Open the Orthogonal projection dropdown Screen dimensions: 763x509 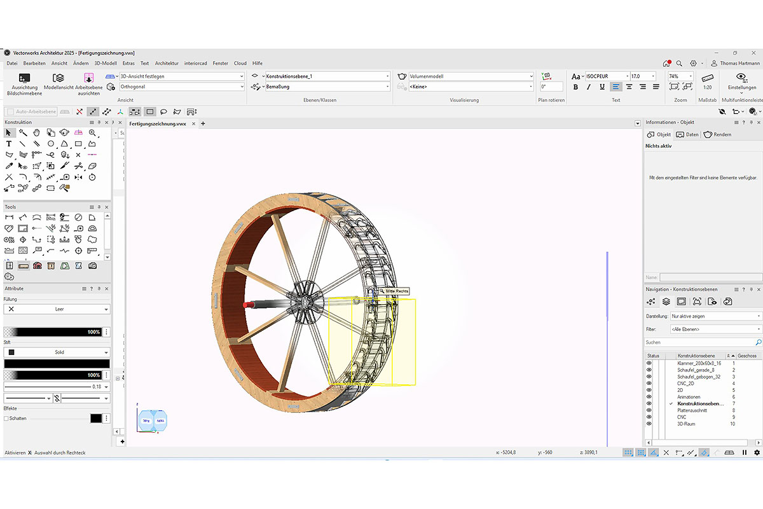pos(181,87)
